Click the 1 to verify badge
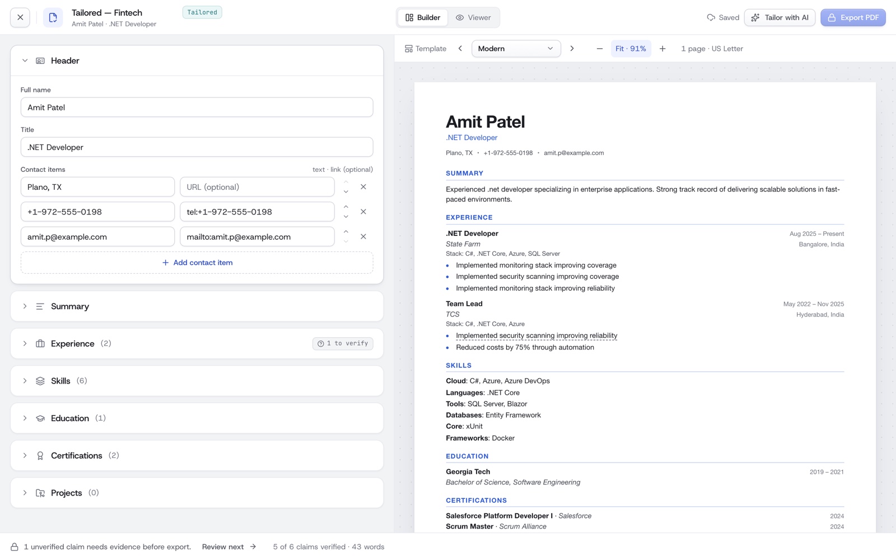 point(343,343)
